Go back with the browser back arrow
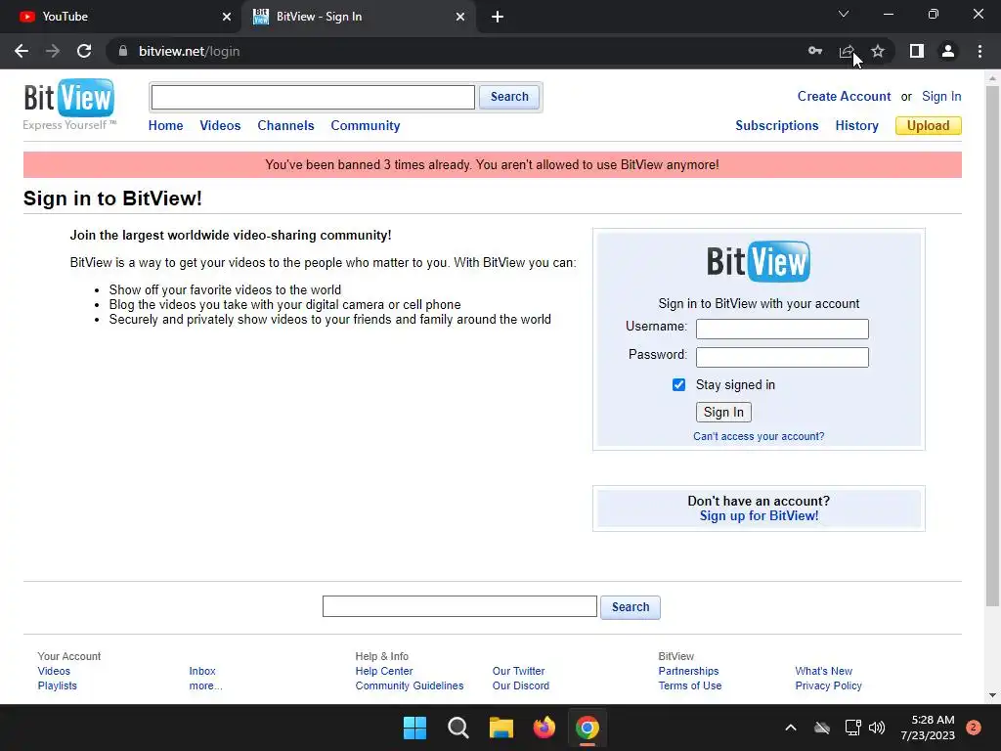 point(22,51)
